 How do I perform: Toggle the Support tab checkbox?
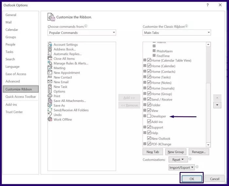tap(149, 127)
